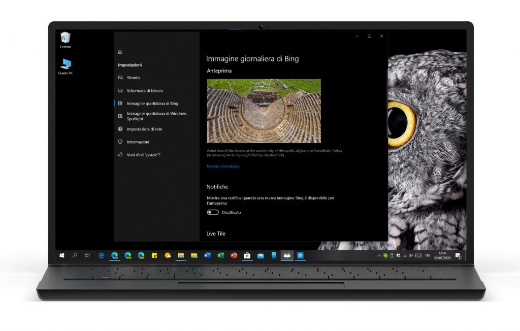Open Microsoft Store from the taskbar
The image size is (520, 331).
pyautogui.click(x=247, y=255)
